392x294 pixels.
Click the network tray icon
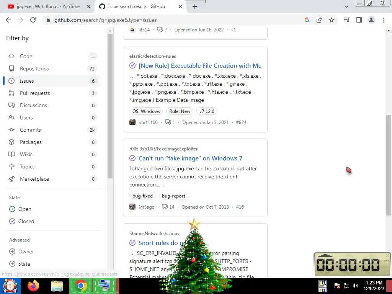346,286
